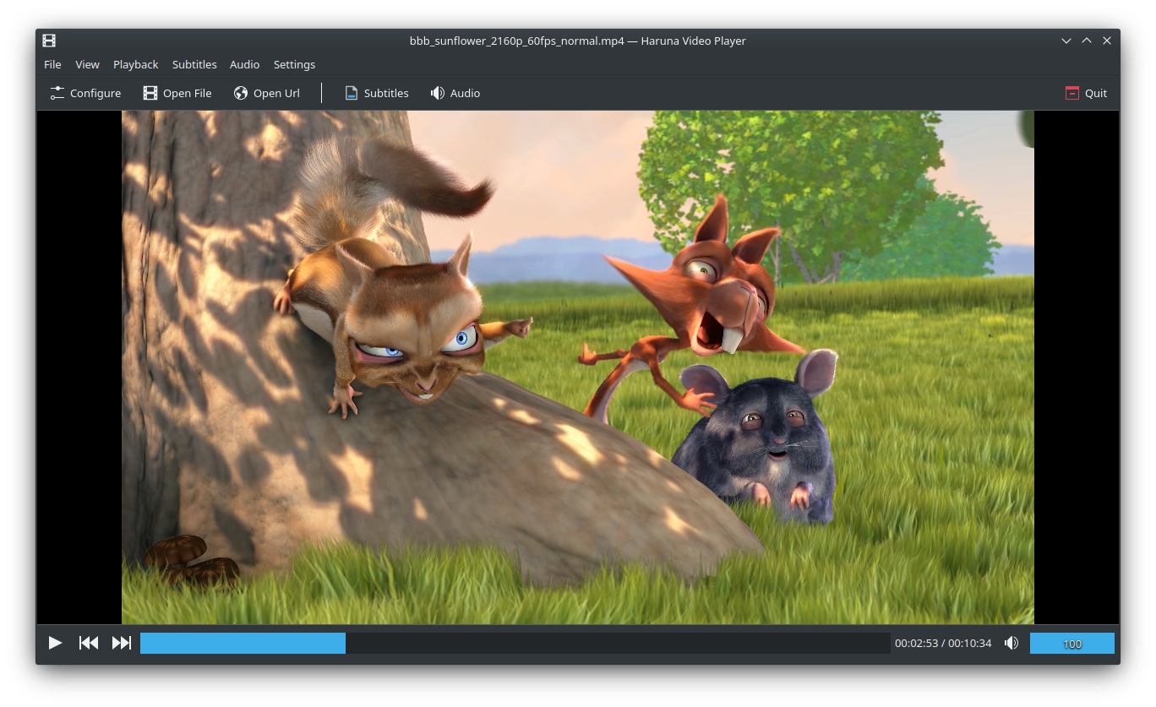Open the Audio menu in menu bar
The width and height of the screenshot is (1156, 707).
[x=244, y=64]
